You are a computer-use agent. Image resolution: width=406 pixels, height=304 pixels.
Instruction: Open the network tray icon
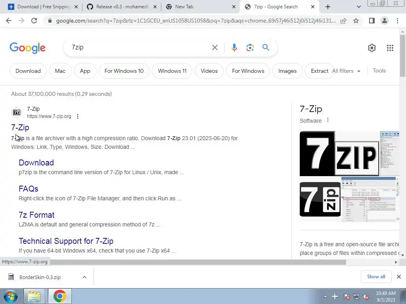click(x=356, y=297)
